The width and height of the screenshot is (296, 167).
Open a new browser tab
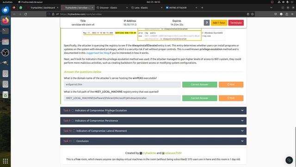pyautogui.click(x=202, y=8)
